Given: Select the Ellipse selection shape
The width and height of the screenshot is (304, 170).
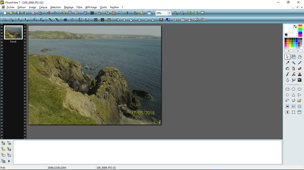Looking at the screenshot, I should [x=293, y=89].
